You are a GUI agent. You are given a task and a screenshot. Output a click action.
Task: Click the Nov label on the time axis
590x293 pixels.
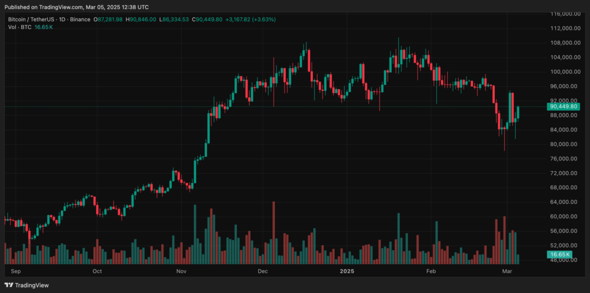click(181, 271)
